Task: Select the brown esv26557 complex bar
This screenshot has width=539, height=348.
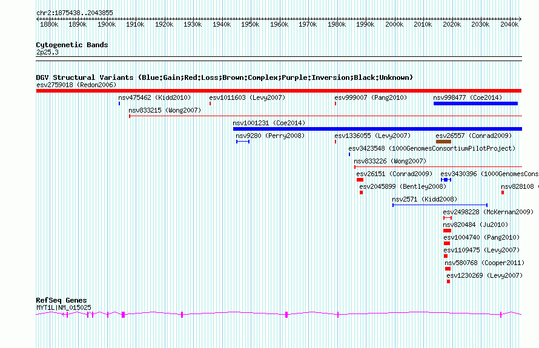Action: pyautogui.click(x=443, y=142)
